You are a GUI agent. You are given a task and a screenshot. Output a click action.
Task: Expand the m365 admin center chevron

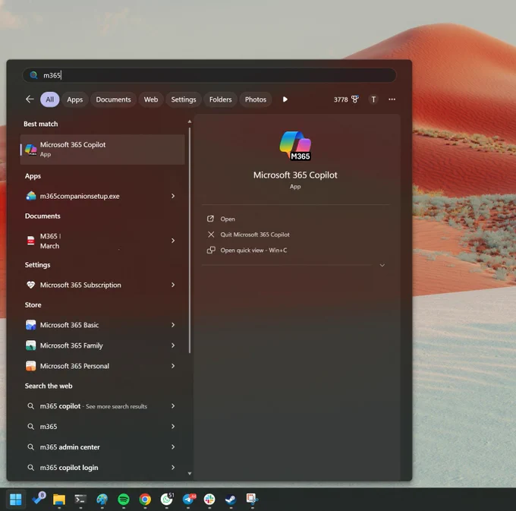click(173, 446)
